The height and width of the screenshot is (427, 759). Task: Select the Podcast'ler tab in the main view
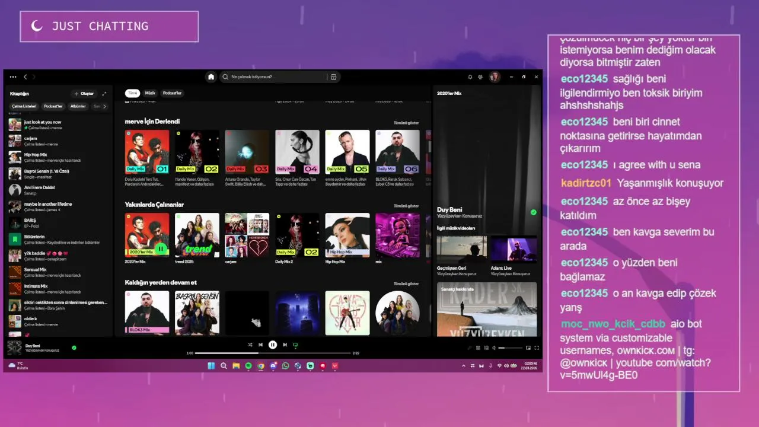point(172,93)
